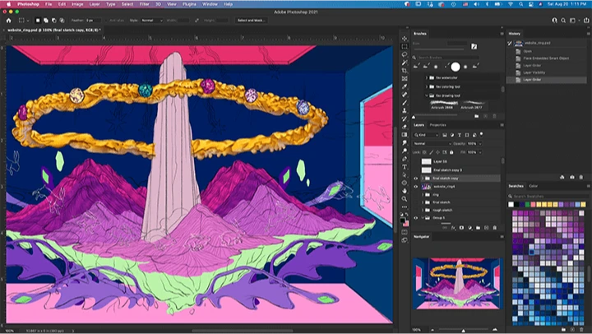
Task: Click the Feather value field
Action: [93, 21]
